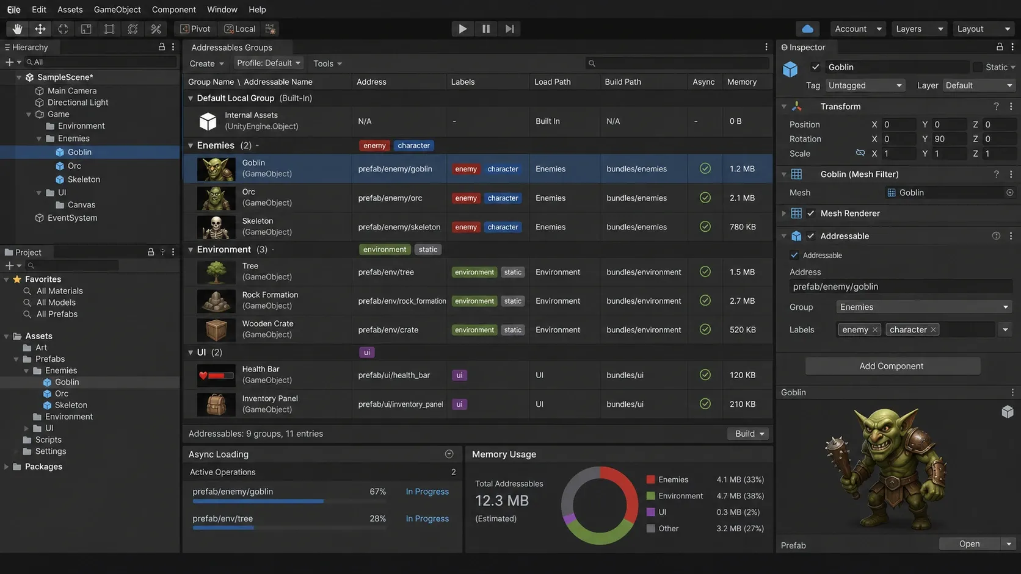Click the Add Component button
Viewport: 1021px width, 574px height.
tap(892, 366)
